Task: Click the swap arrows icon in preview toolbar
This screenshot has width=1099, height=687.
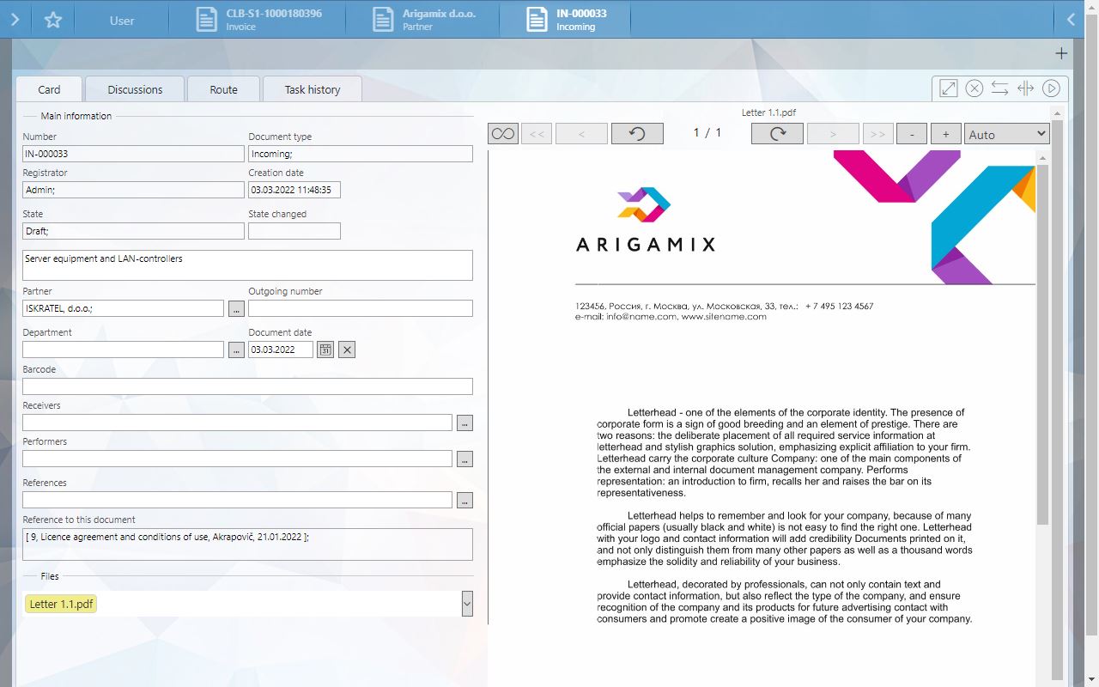Action: [x=999, y=88]
